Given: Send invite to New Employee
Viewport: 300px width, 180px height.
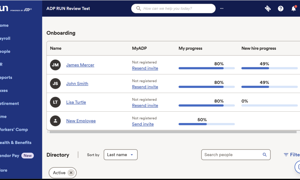Looking at the screenshot, I should (x=143, y=124).
